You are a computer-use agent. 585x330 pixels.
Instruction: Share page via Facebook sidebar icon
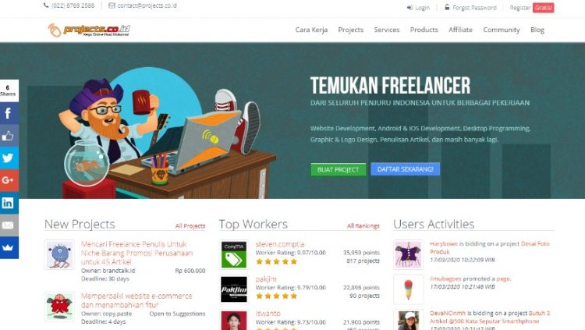[x=9, y=113]
